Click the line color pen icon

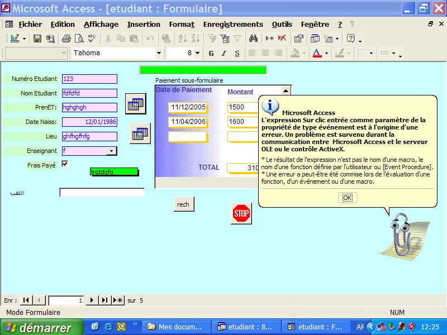[340, 53]
